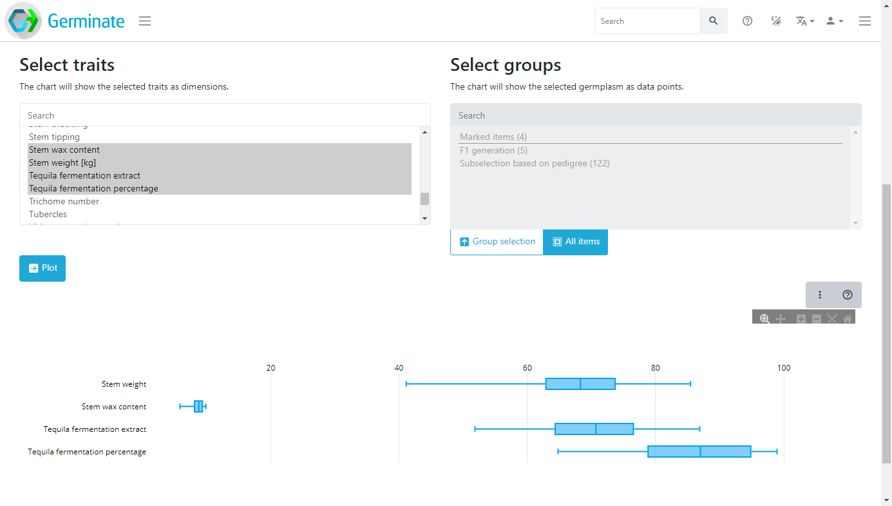Select Stem wax content trait
The height and width of the screenshot is (506, 892).
[64, 150]
